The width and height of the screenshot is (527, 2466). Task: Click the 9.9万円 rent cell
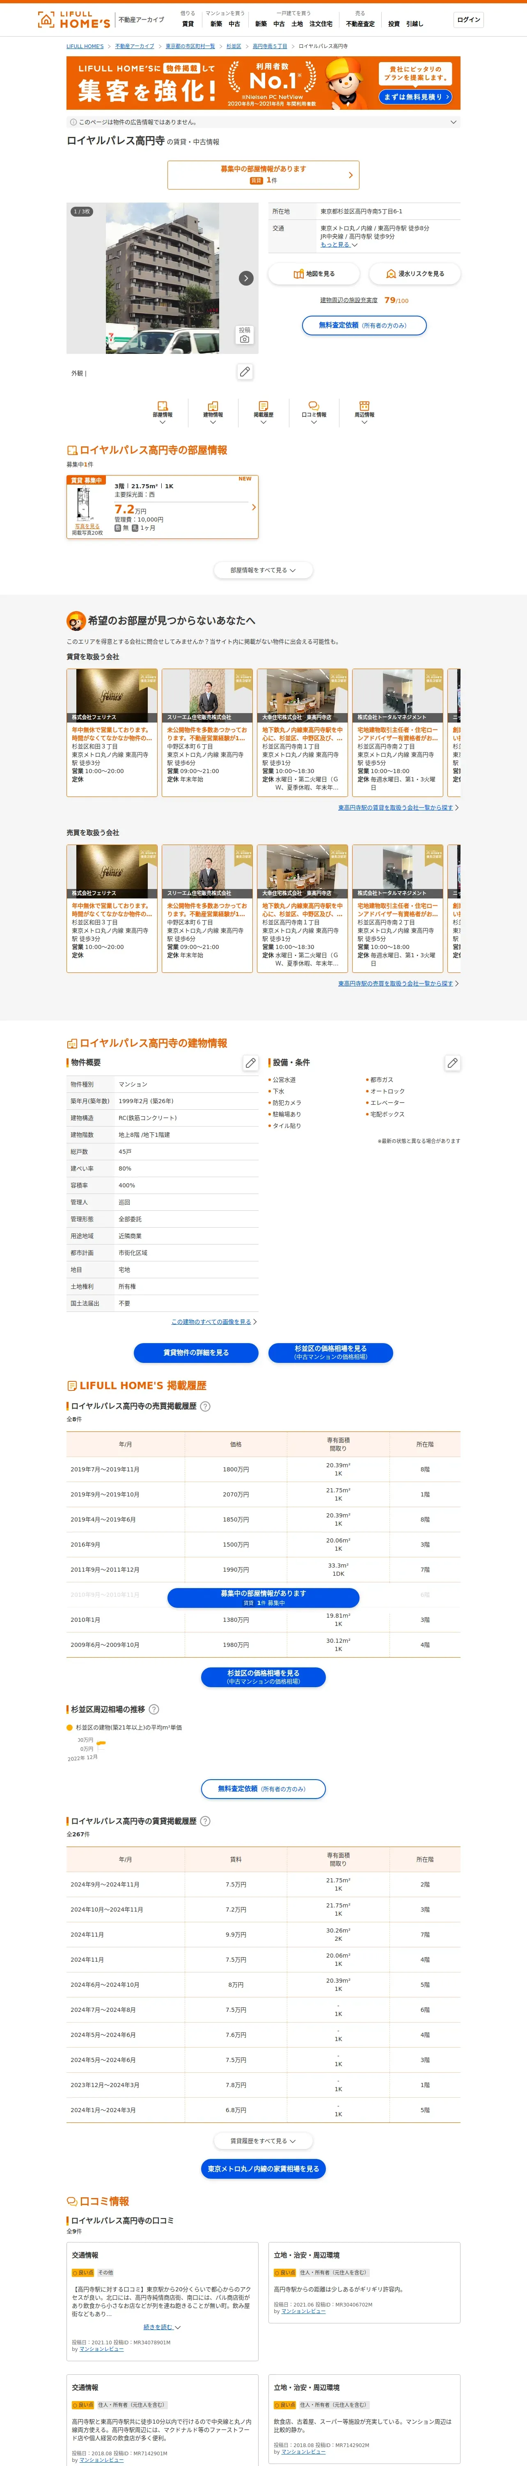click(x=236, y=1934)
